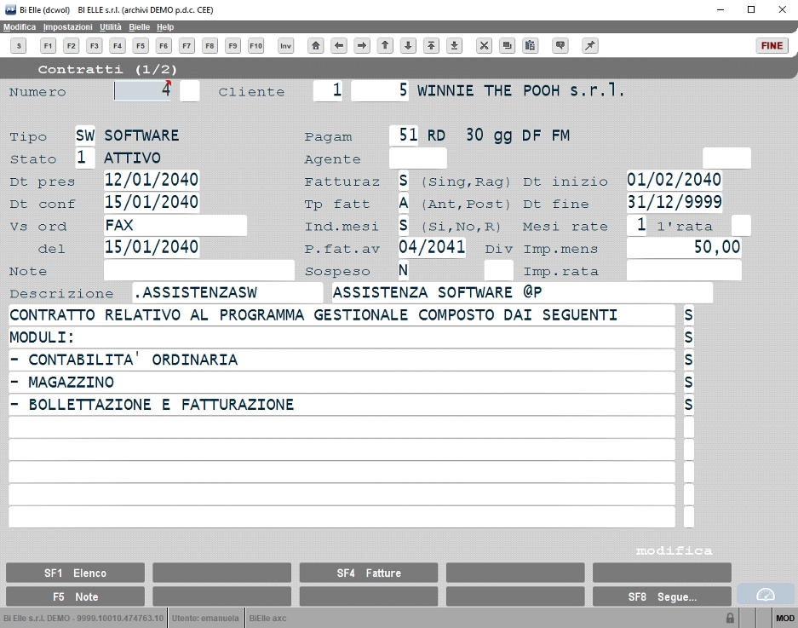The image size is (798, 628).
Task: Click the F5 toolbar key
Action: [141, 46]
